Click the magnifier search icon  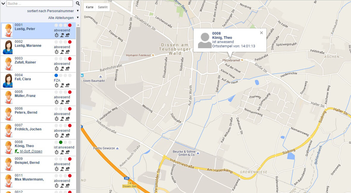tap(78, 3)
